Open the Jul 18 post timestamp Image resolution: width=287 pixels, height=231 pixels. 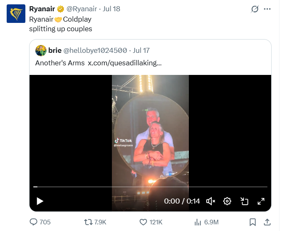tap(111, 9)
